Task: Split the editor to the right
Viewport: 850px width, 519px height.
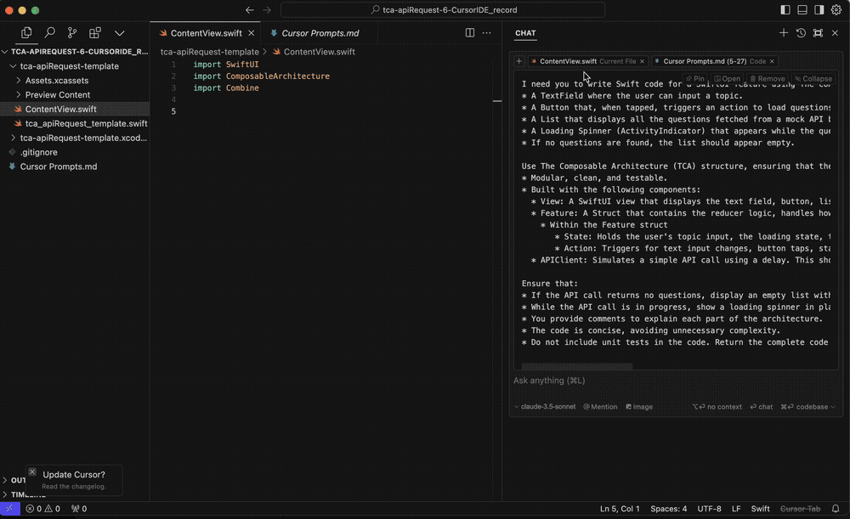Action: pos(470,33)
